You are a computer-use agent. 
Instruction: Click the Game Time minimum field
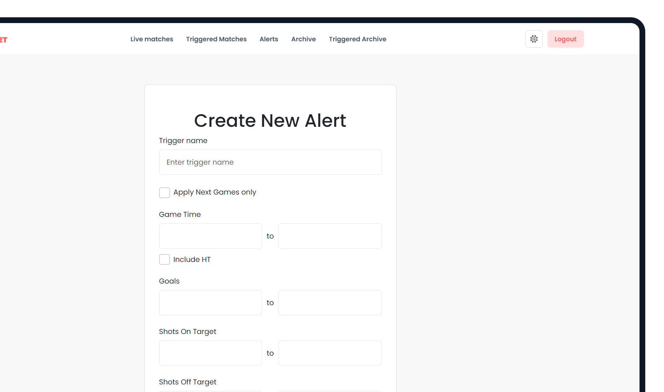[210, 236]
